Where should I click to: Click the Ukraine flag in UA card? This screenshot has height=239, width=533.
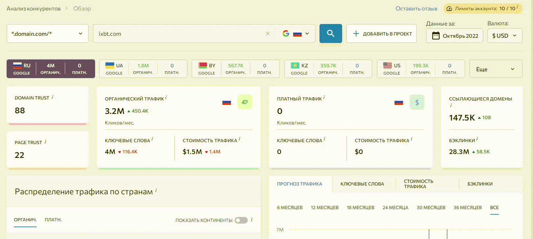click(x=110, y=65)
